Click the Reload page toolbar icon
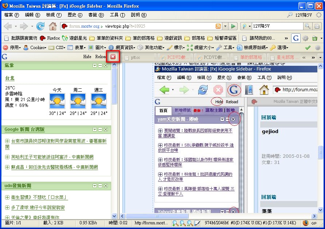 coord(40,26)
